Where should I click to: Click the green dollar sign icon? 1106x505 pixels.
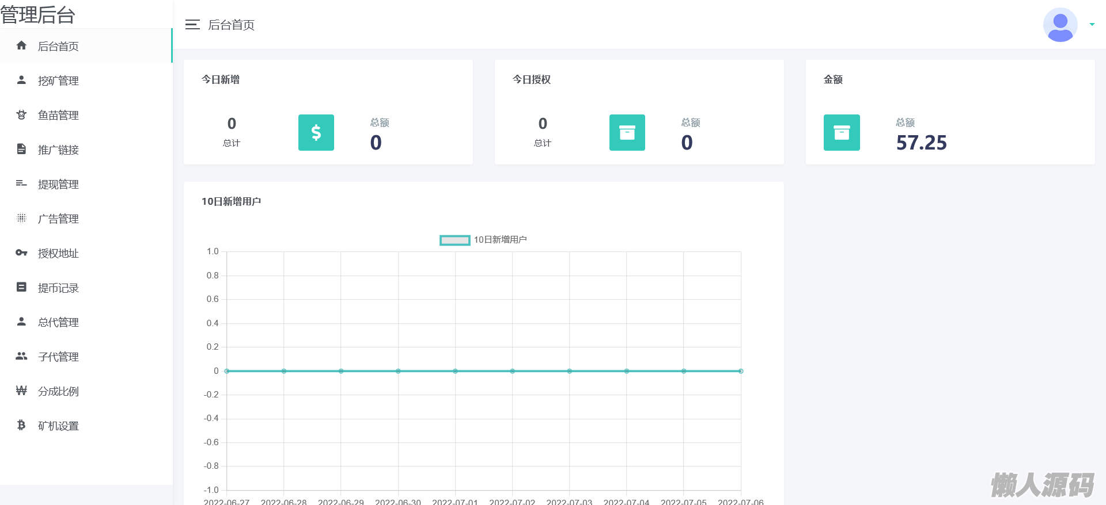click(x=316, y=132)
